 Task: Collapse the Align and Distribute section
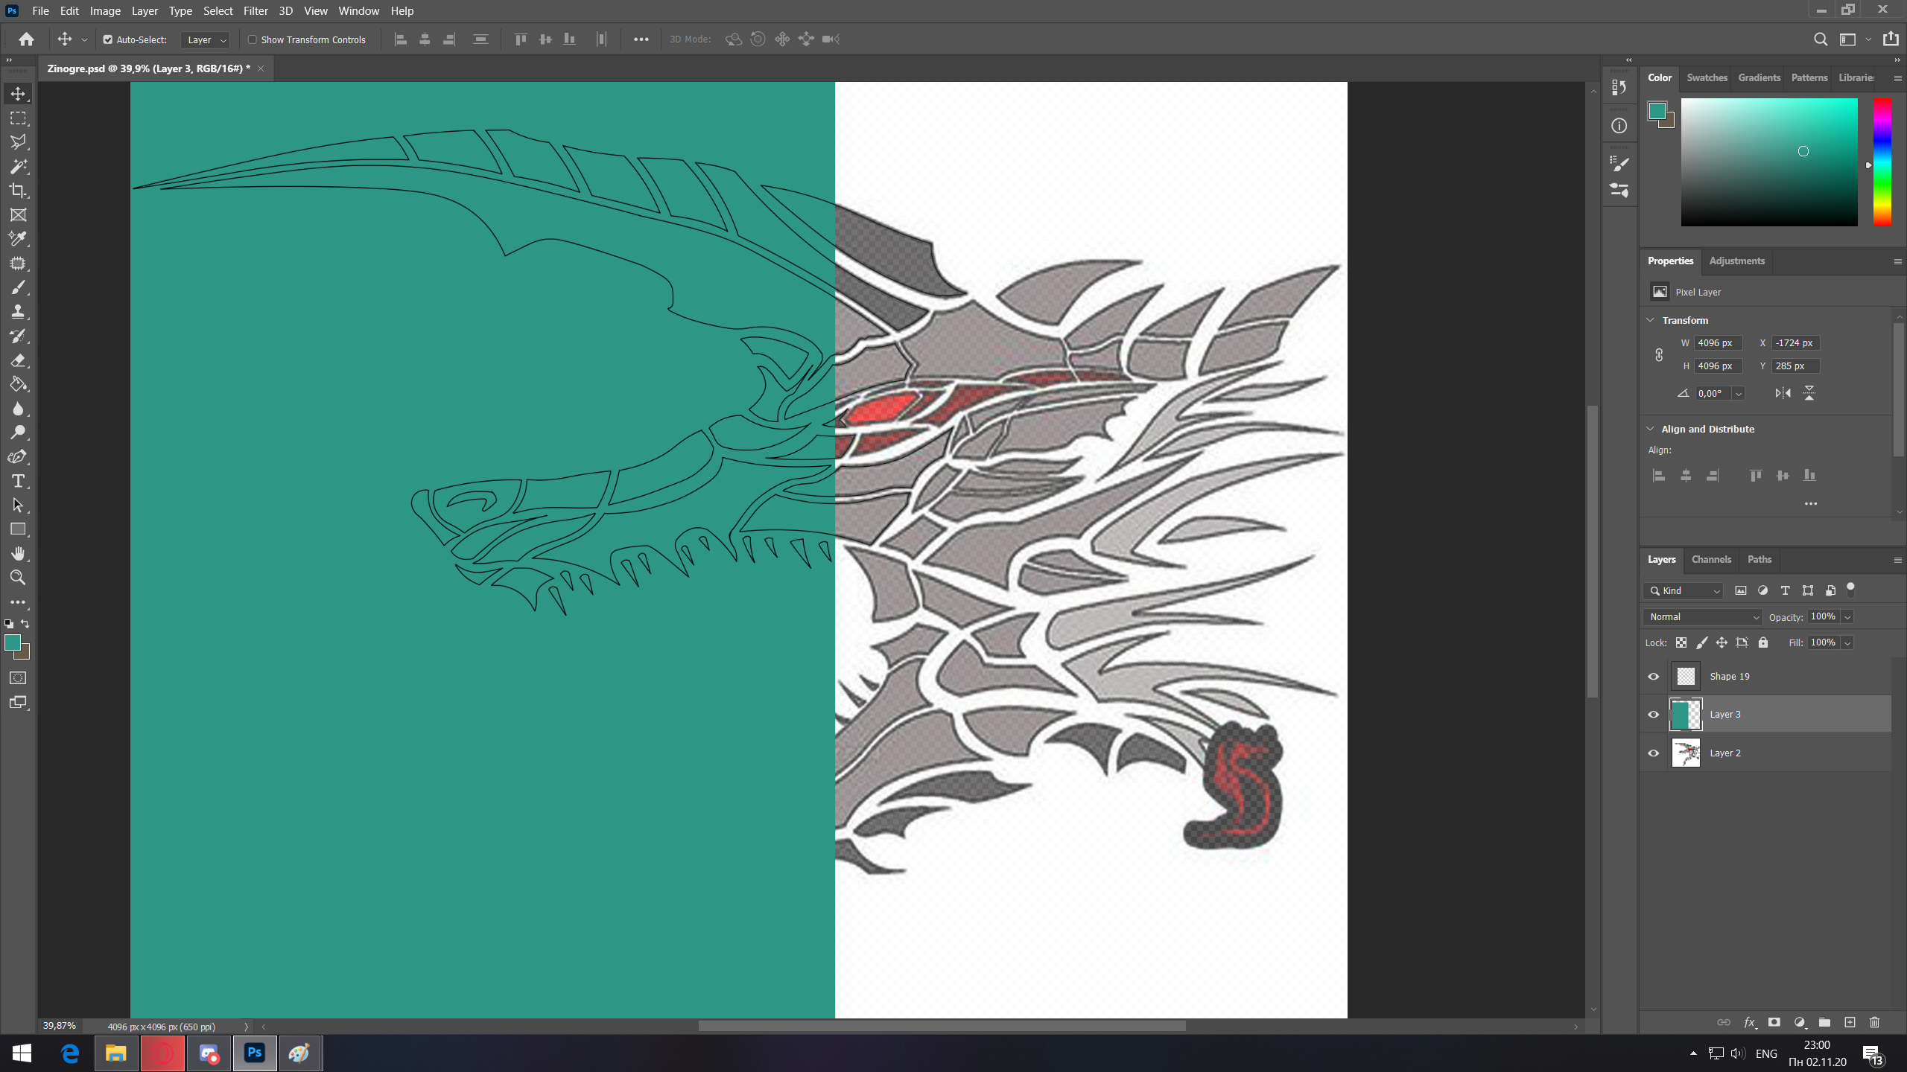pos(1650,429)
